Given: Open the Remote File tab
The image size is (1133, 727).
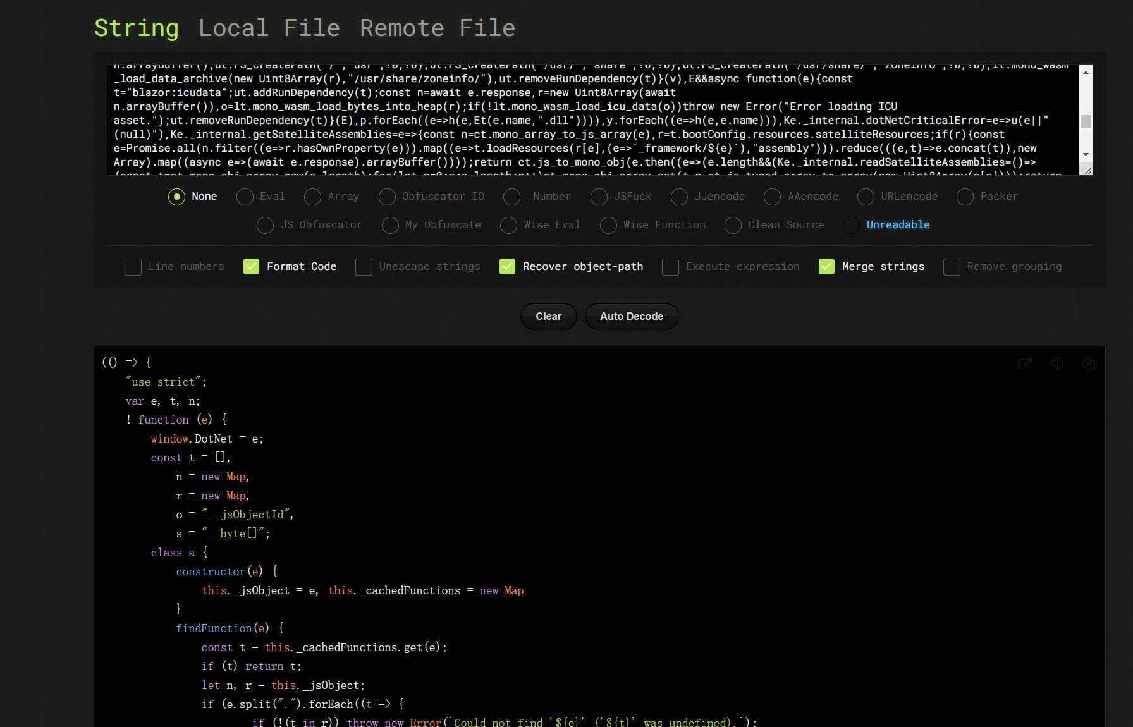Looking at the screenshot, I should (438, 28).
